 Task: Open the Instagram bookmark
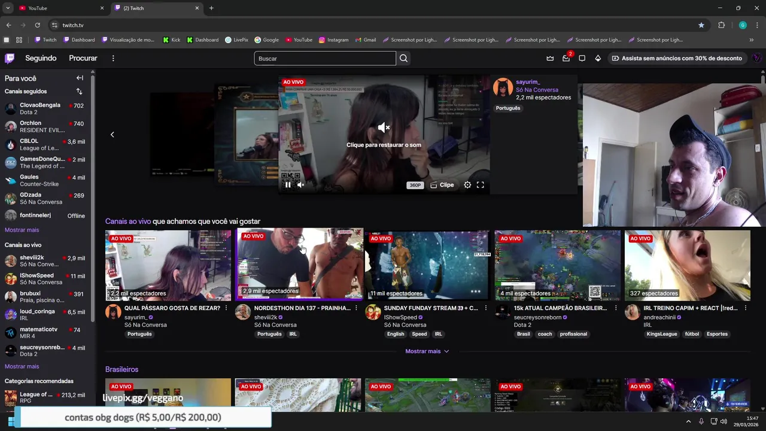334,40
